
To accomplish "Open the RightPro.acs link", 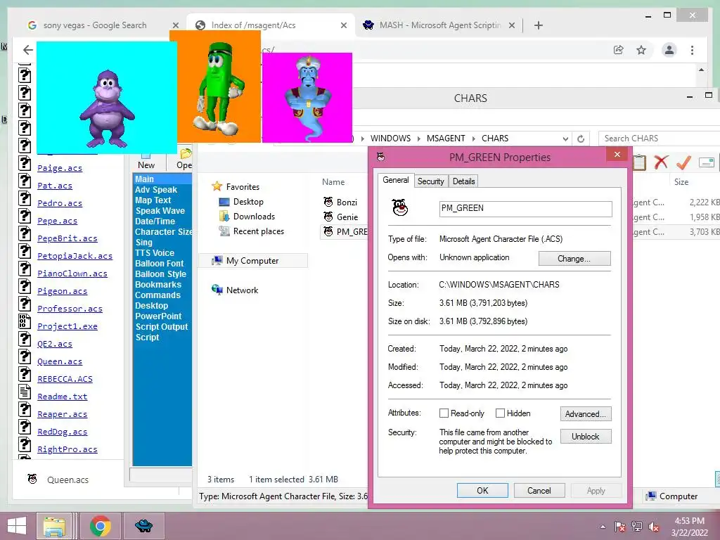I will point(67,449).
